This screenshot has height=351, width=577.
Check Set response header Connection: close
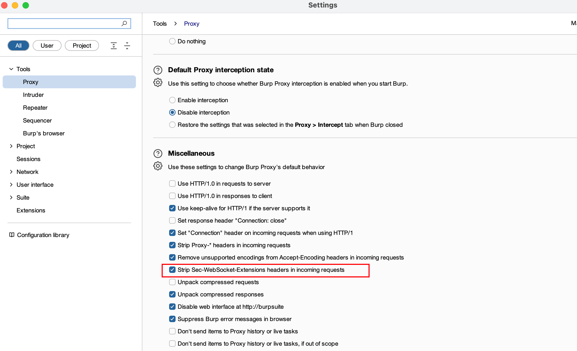click(172, 220)
